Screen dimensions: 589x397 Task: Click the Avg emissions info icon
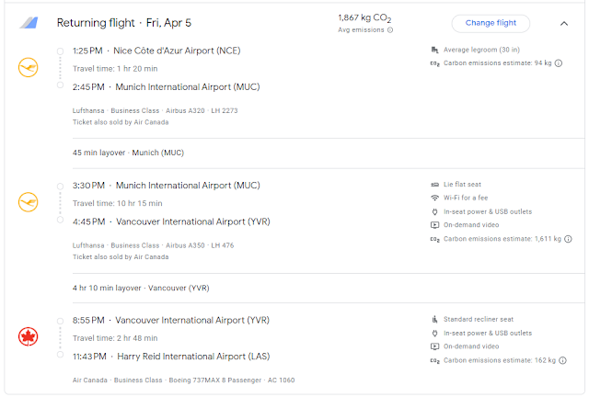pyautogui.click(x=390, y=30)
